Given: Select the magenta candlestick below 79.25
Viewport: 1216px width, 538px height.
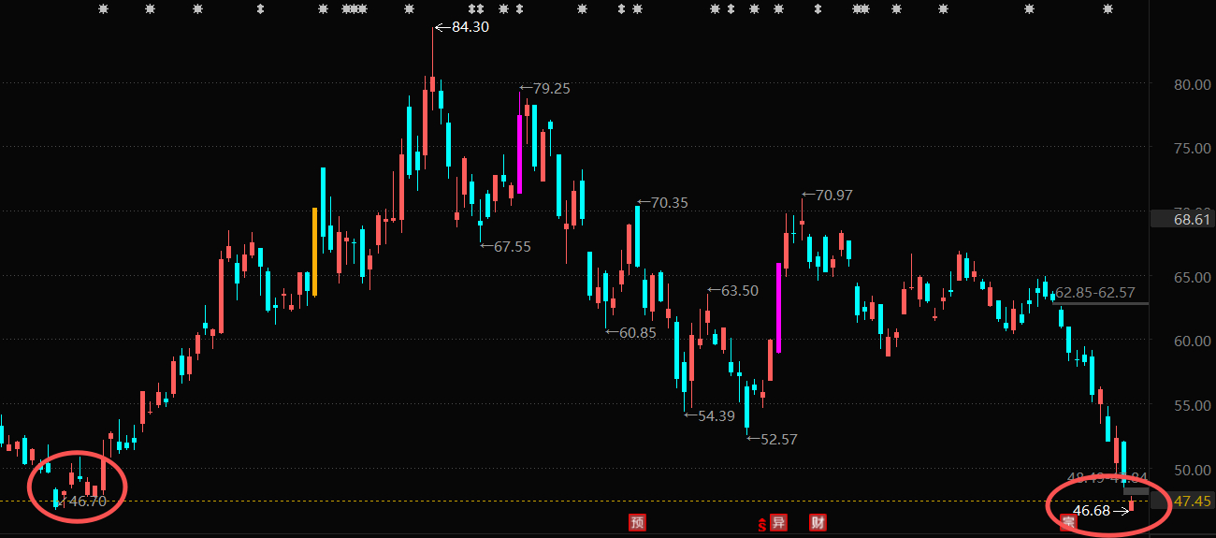Looking at the screenshot, I should tap(519, 154).
